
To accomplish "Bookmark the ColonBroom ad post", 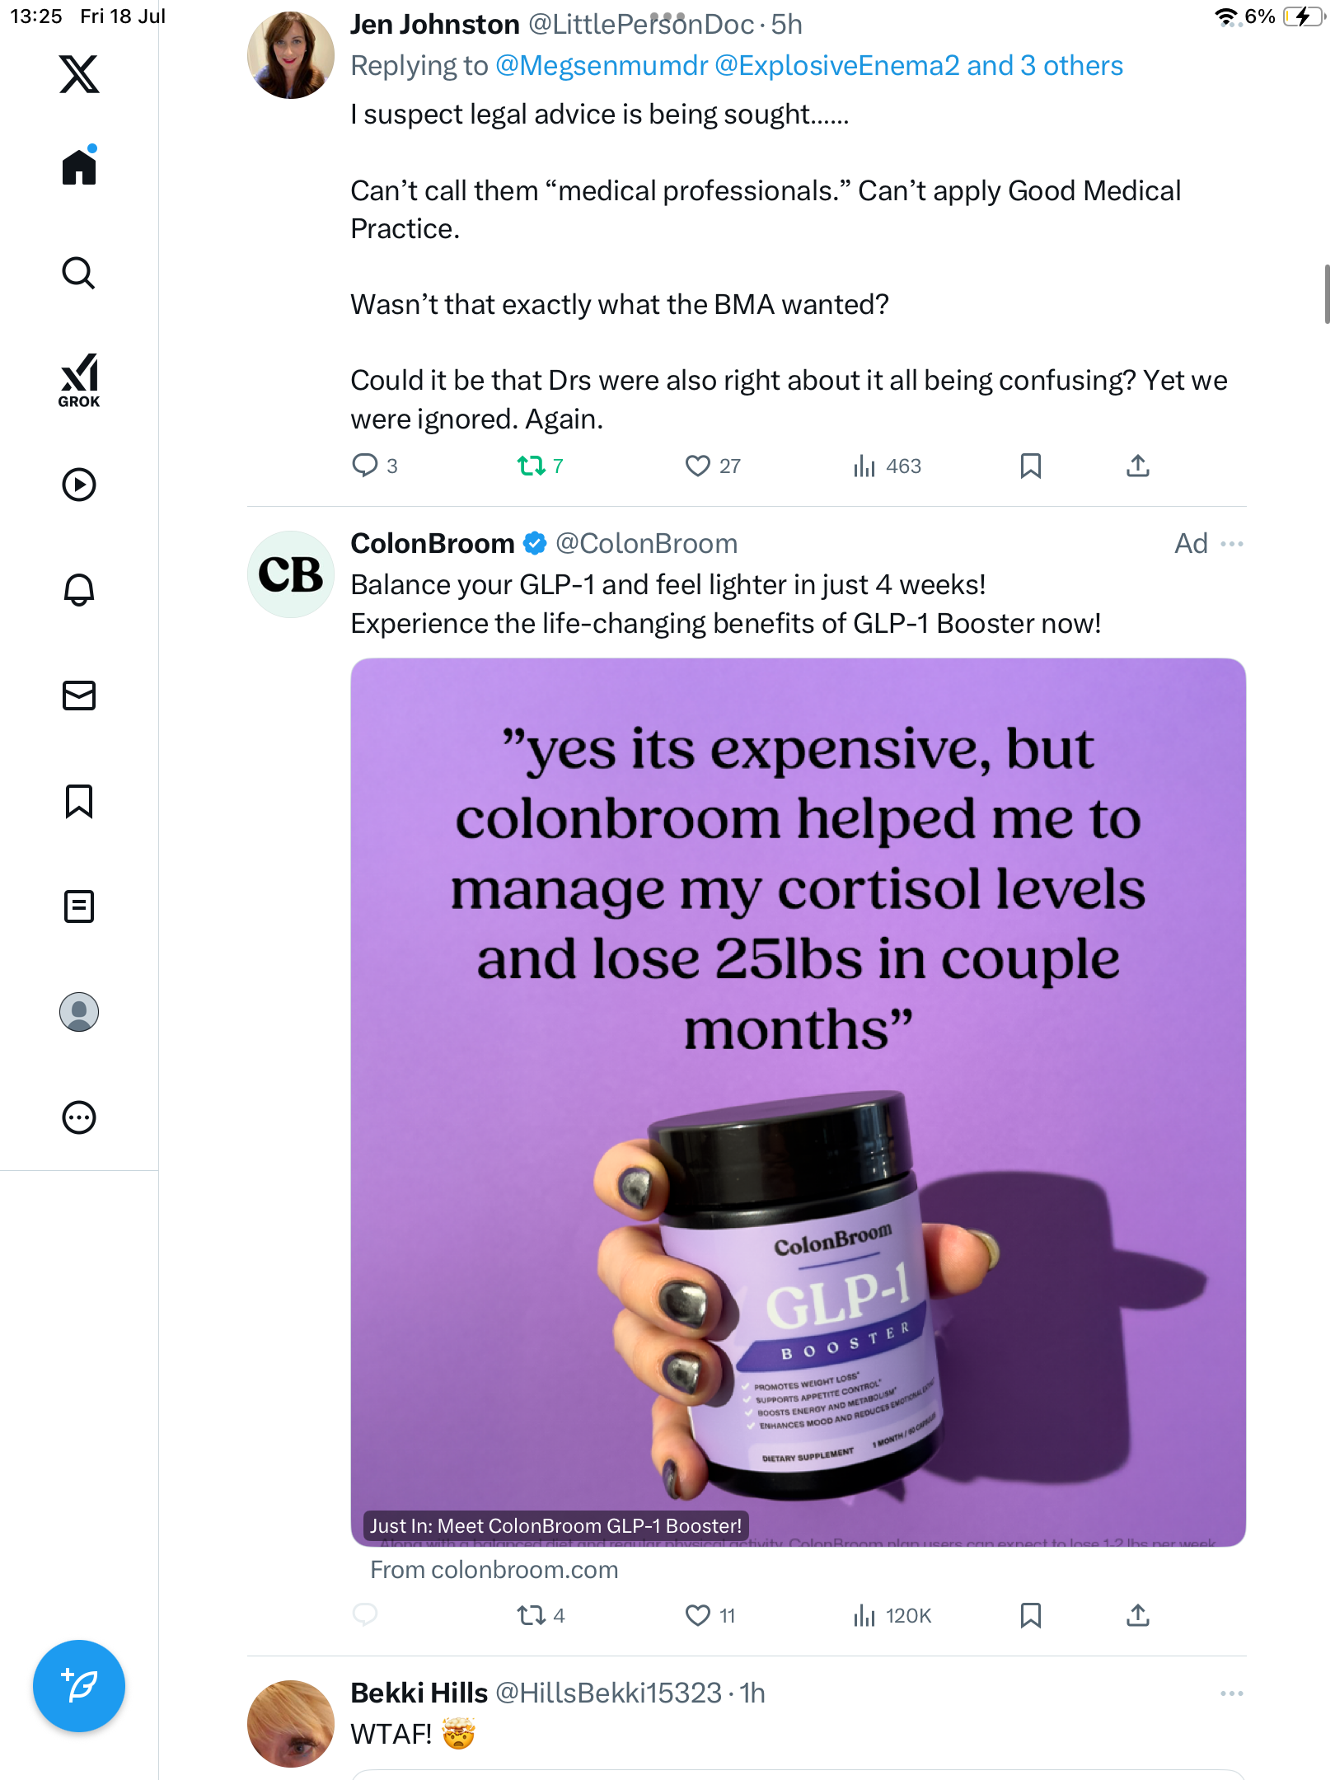I will coord(1030,1615).
